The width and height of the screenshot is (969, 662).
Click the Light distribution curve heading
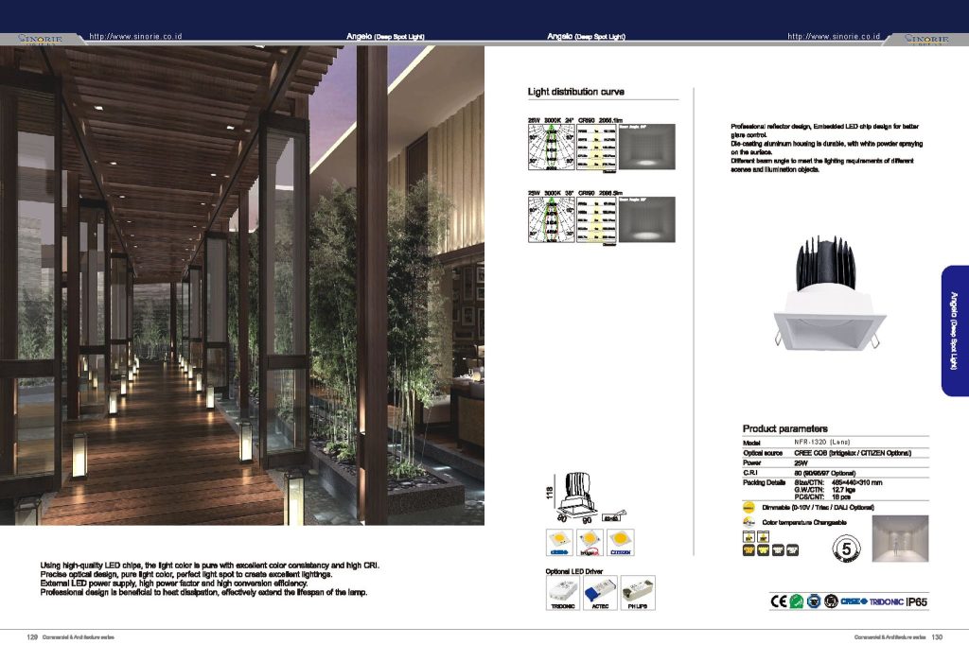[575, 92]
